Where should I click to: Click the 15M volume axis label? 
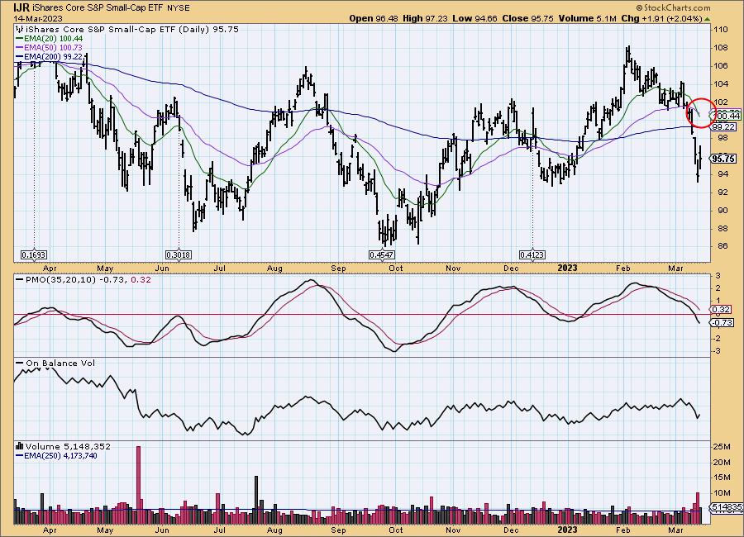[x=722, y=478]
